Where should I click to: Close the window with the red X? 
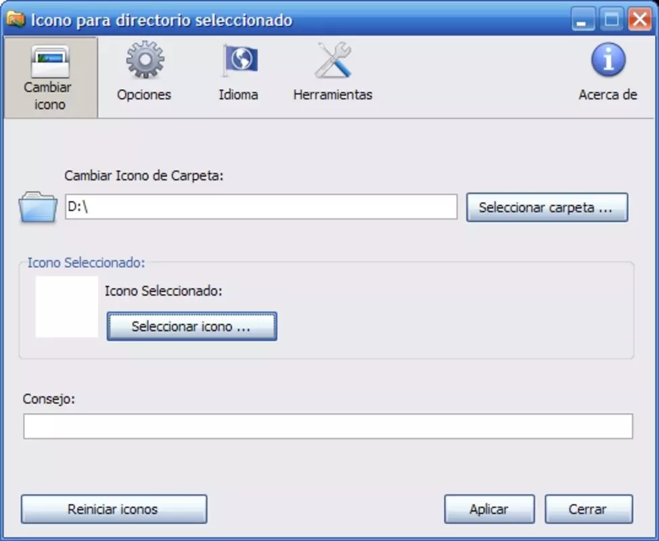click(x=639, y=20)
